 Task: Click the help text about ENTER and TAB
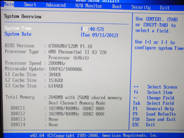156,25
